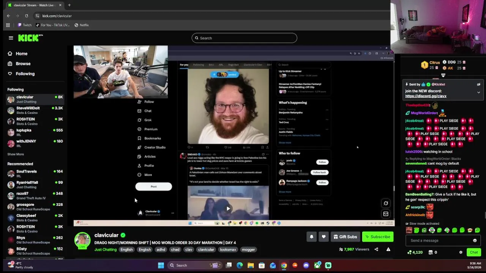Image resolution: width=486 pixels, height=273 pixels.
Task: Open the TikTok For You bookmark
Action: pyautogui.click(x=52, y=25)
